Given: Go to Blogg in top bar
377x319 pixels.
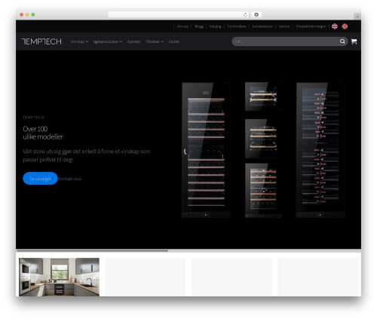Looking at the screenshot, I should point(199,26).
